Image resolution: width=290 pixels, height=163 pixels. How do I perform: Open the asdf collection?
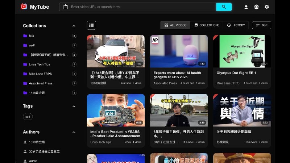50,45
